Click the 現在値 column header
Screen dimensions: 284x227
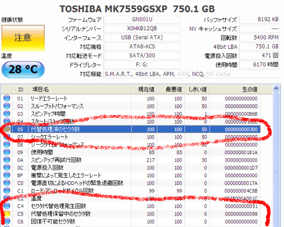(144, 89)
